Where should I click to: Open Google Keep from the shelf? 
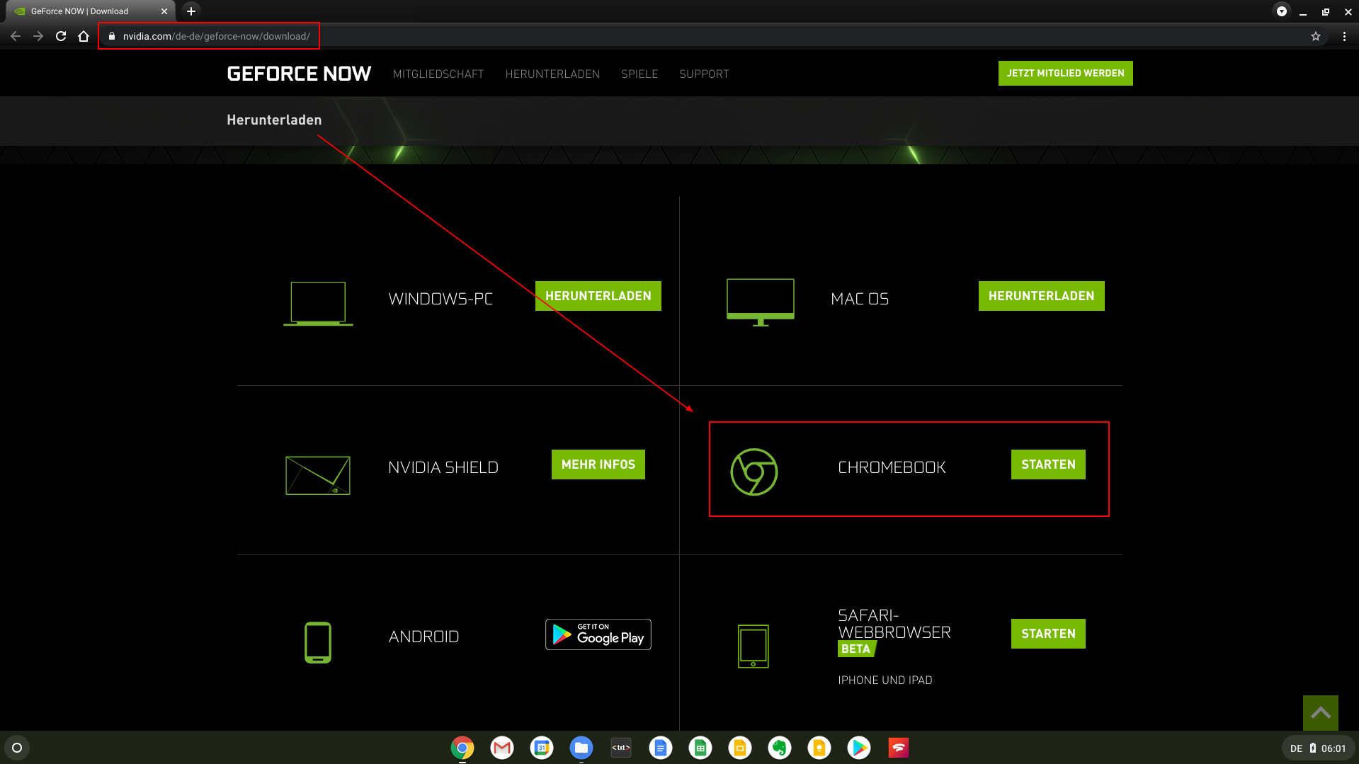[x=819, y=748]
